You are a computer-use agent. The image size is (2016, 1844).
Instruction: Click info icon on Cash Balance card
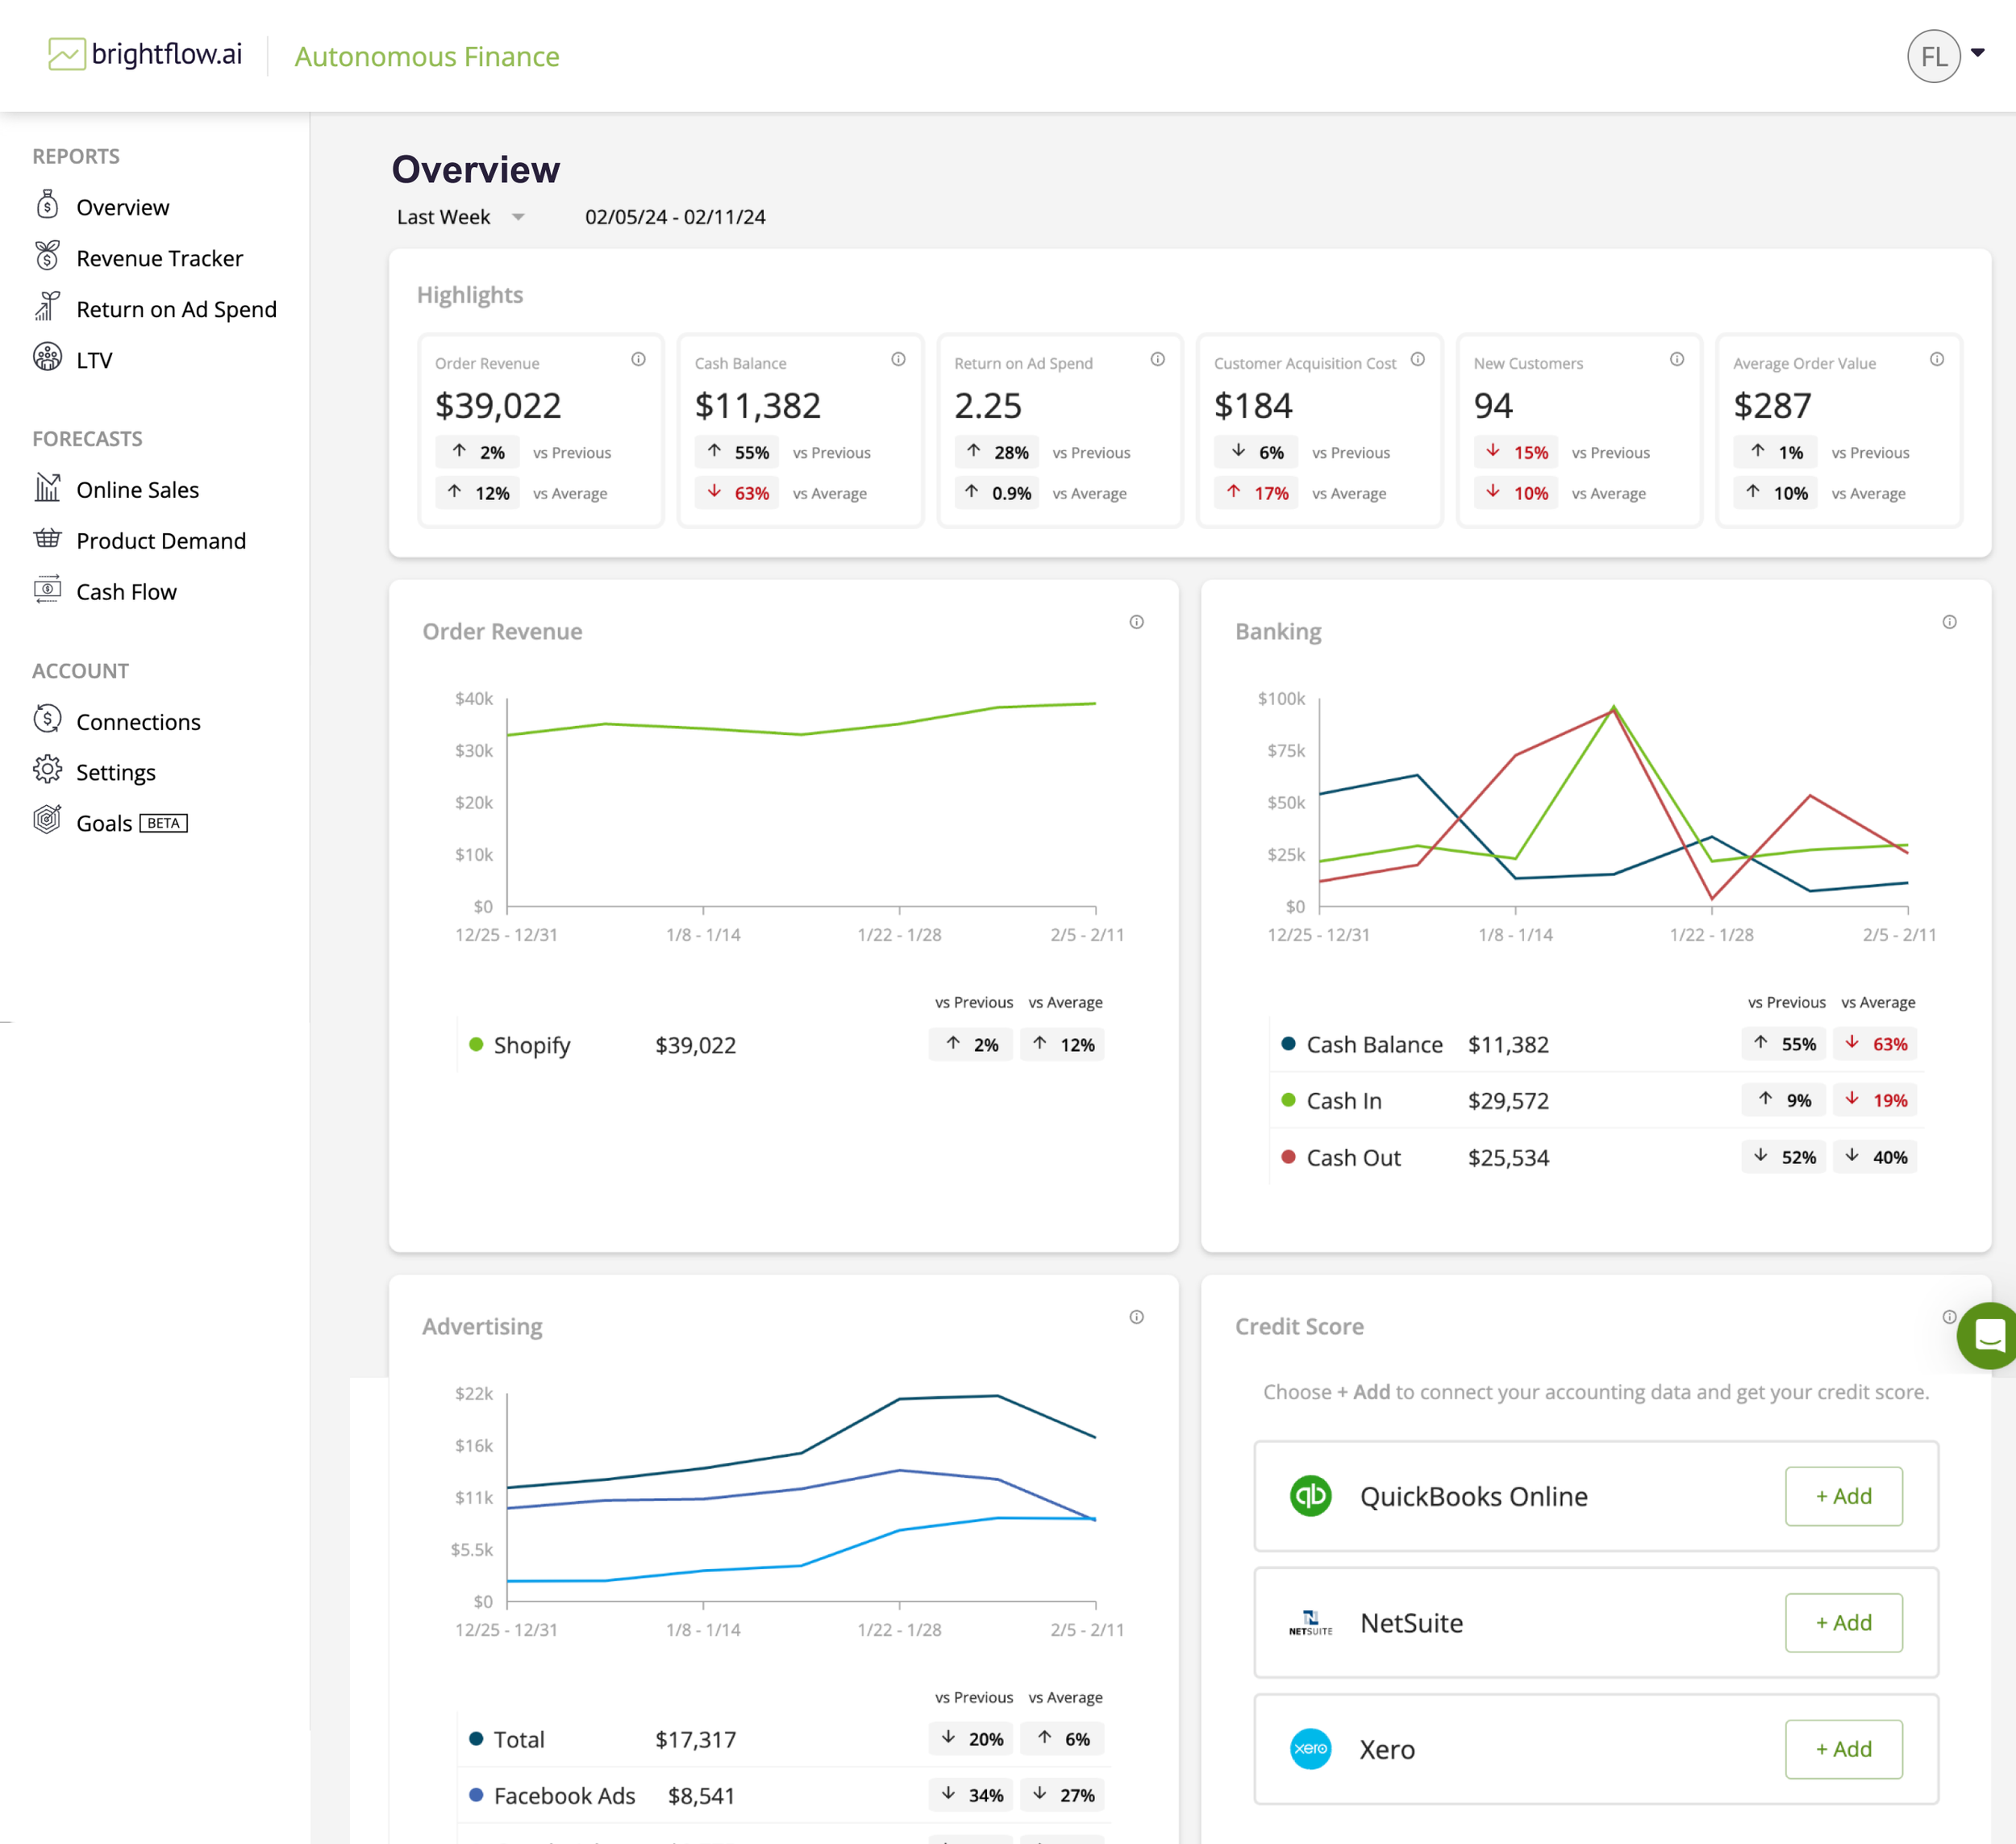[898, 361]
